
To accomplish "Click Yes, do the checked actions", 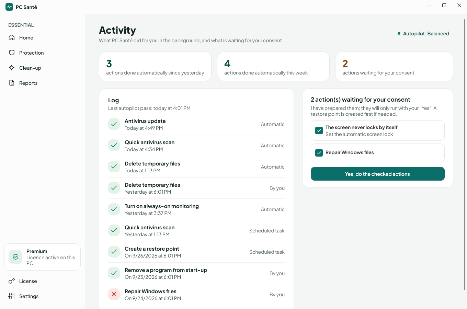I will pos(377,174).
